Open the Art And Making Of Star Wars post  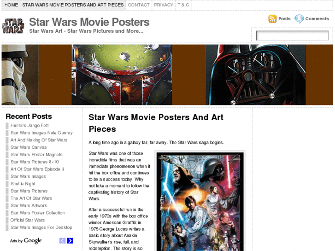point(39,140)
